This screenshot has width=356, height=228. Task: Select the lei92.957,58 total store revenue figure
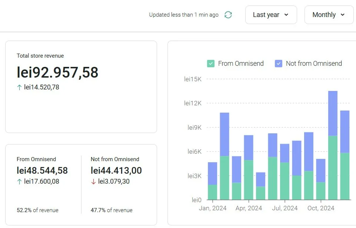click(x=57, y=72)
